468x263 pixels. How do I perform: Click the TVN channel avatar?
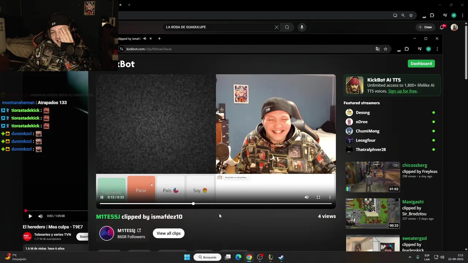(27, 236)
